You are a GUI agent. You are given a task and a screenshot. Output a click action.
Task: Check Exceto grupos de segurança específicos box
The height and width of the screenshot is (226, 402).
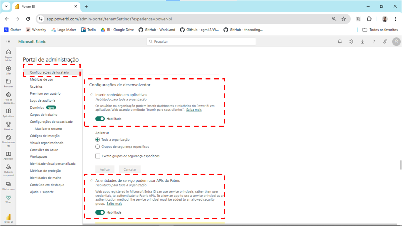click(x=98, y=156)
